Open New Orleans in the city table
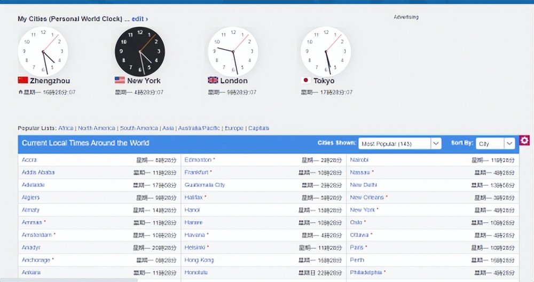Image resolution: width=534 pixels, height=282 pixels. 367,198
